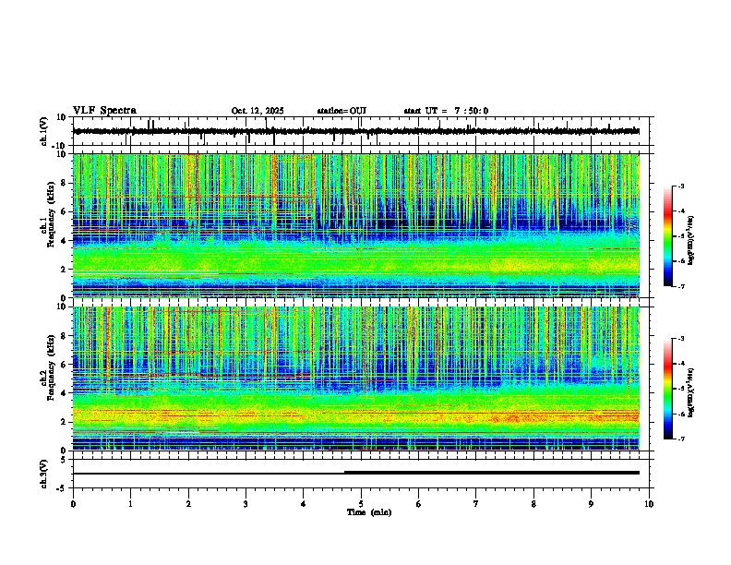Image resolution: width=731 pixels, height=565 pixels.
Task: Click inside the ch.1 voltage waveform trace
Action: (356, 131)
